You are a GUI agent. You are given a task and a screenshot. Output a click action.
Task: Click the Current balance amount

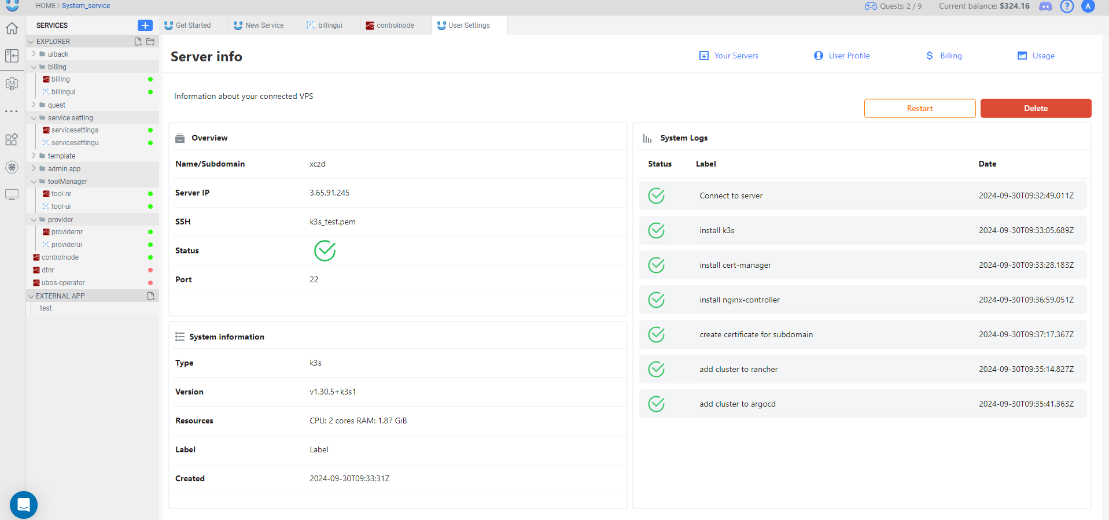click(1015, 6)
